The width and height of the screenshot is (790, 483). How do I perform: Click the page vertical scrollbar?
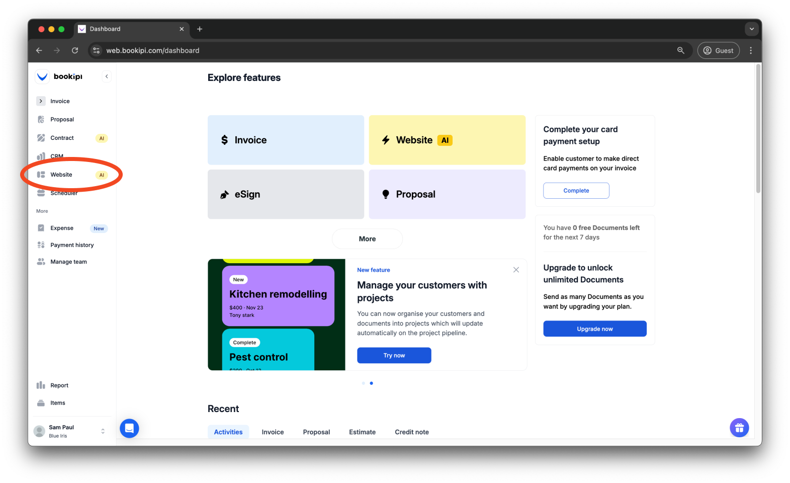tap(758, 129)
